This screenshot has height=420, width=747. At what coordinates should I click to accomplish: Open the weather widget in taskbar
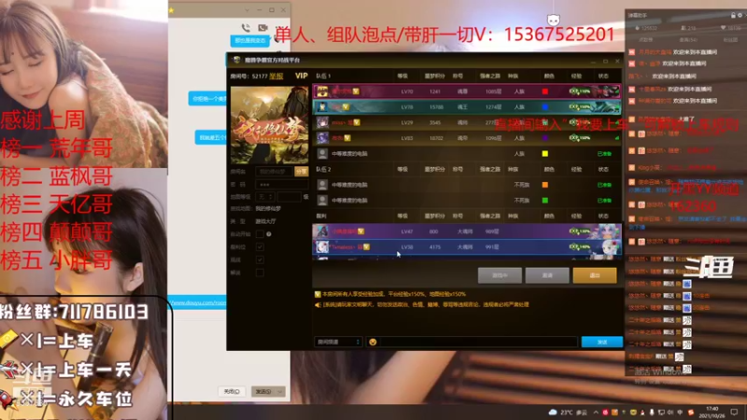click(570, 413)
